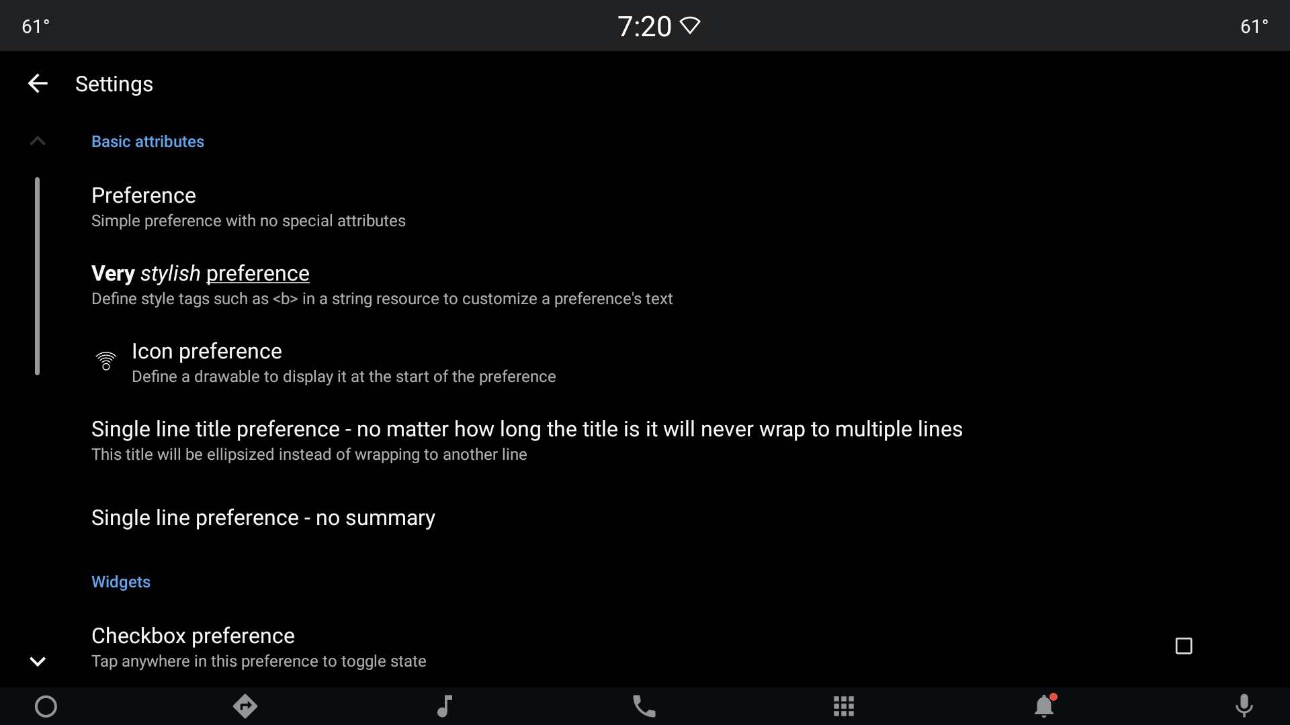Tap the Wi-Fi icon preference
The width and height of the screenshot is (1290, 725).
click(x=106, y=361)
